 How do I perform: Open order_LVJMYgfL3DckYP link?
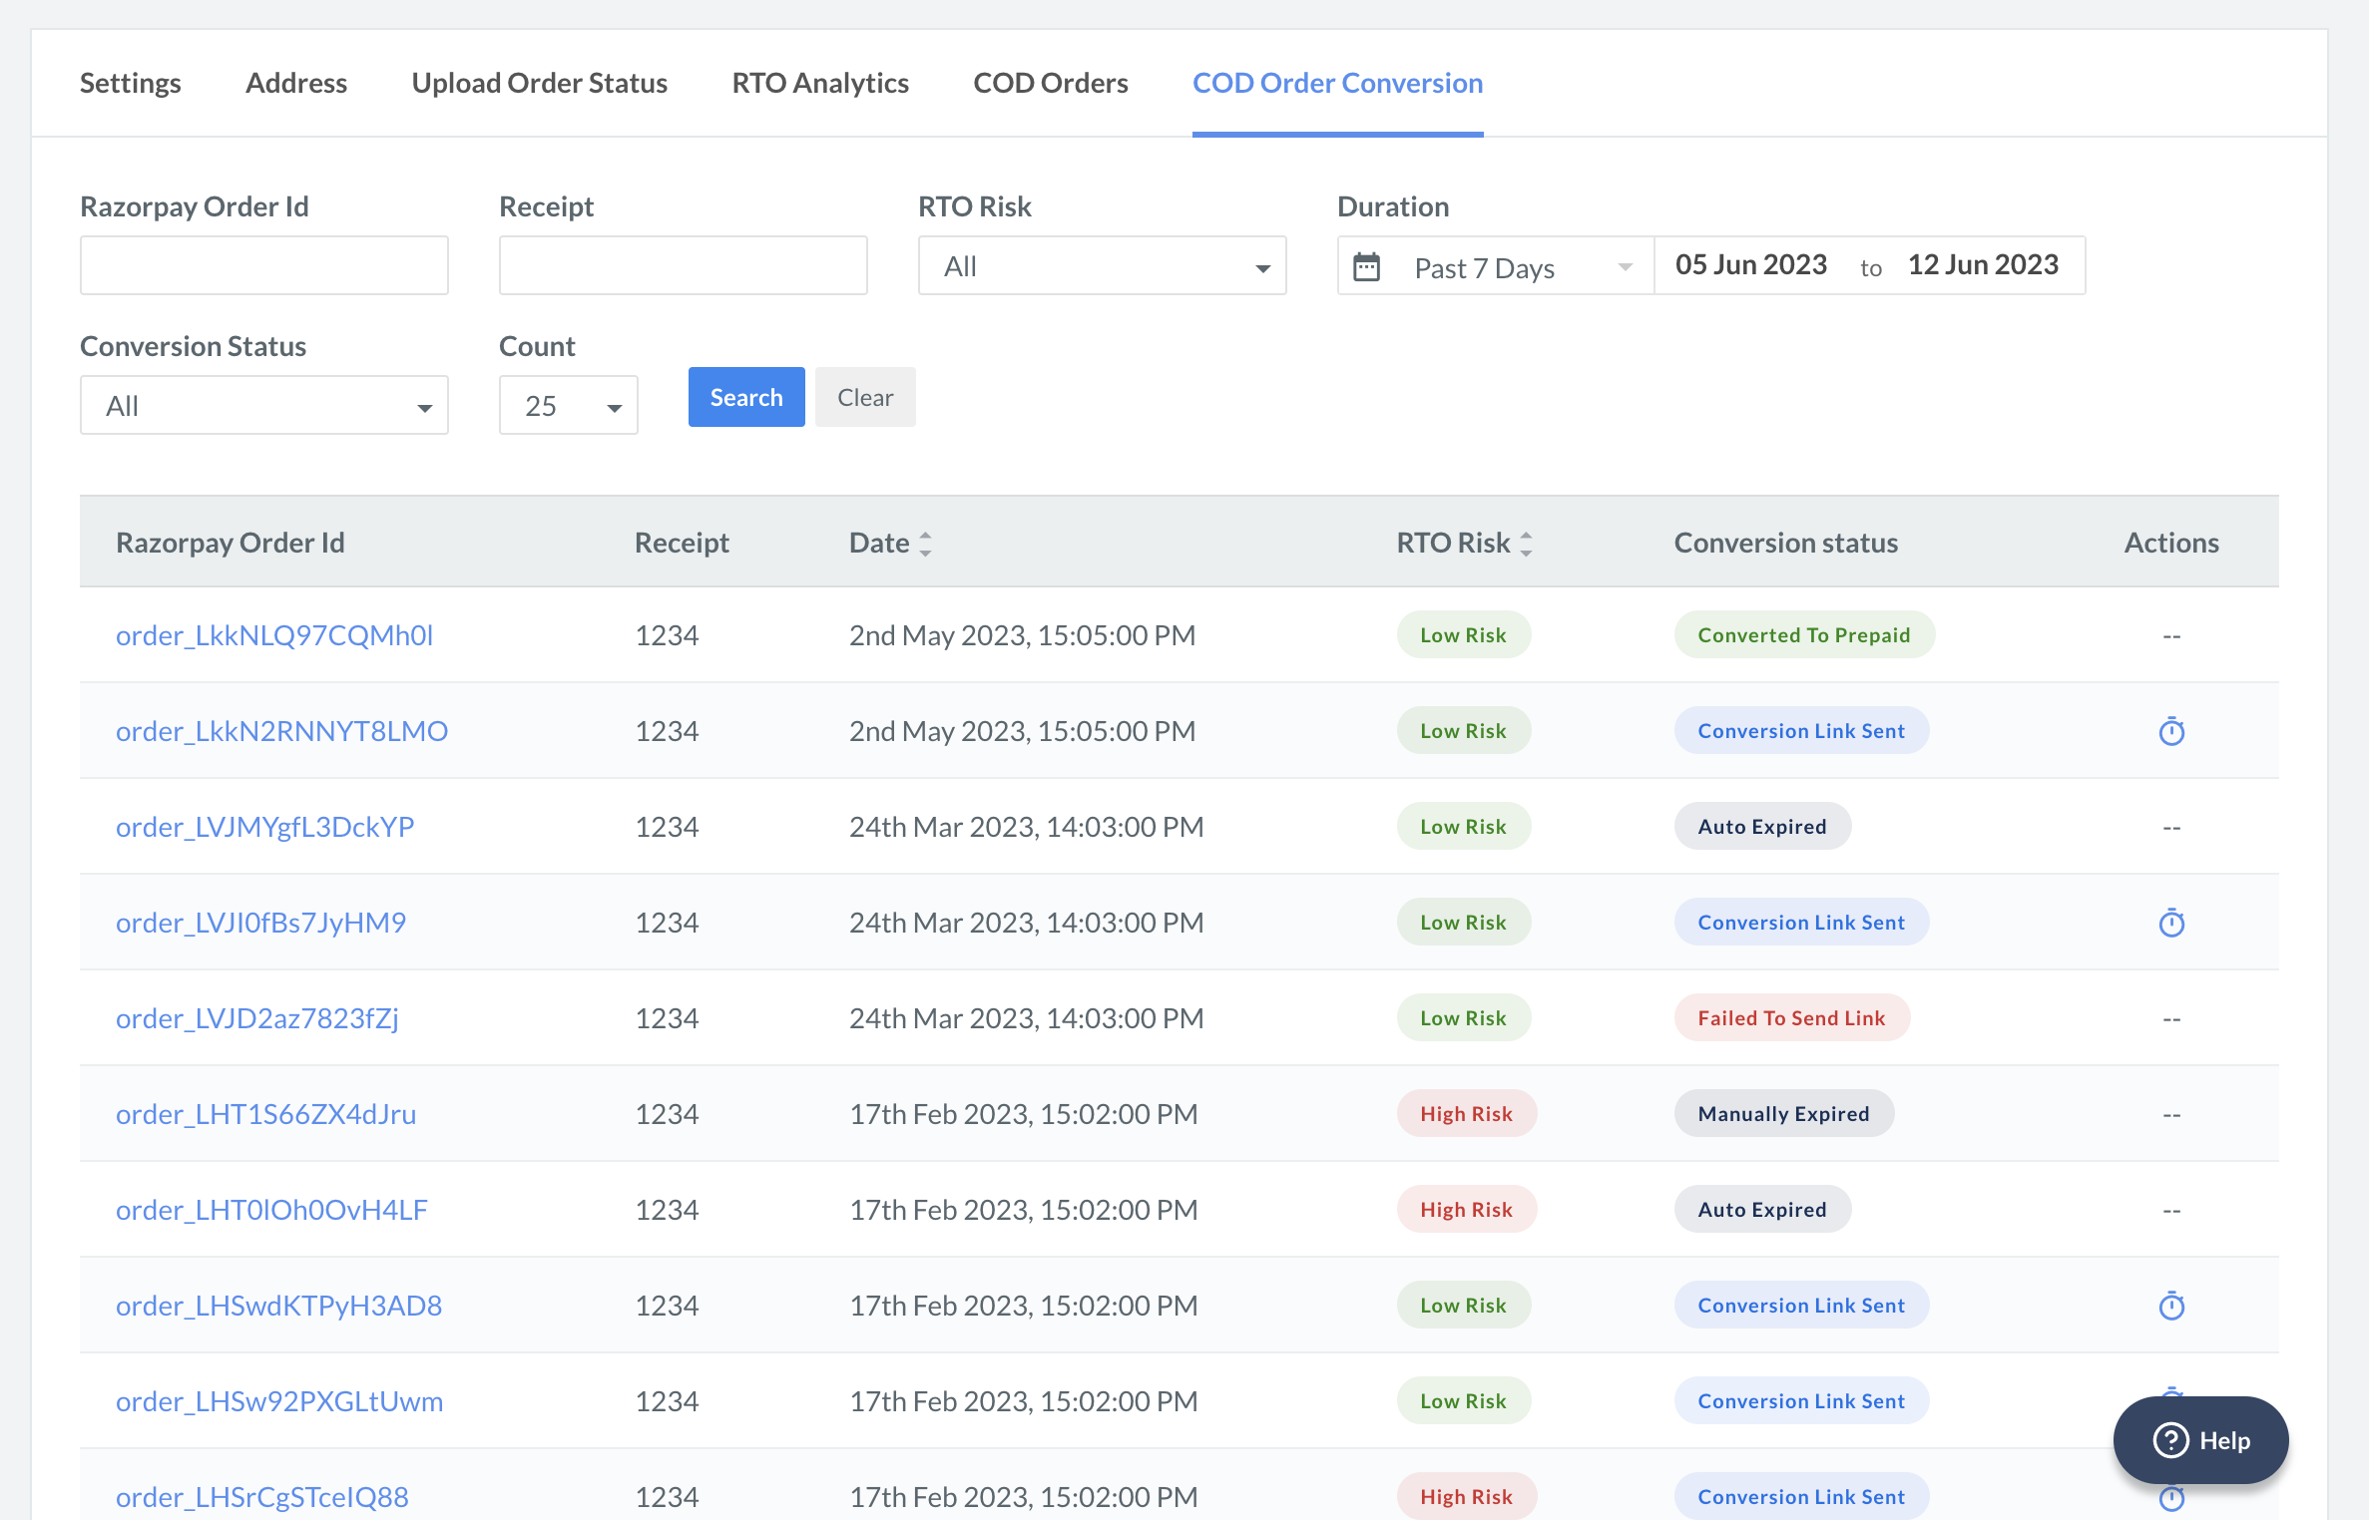[265, 827]
